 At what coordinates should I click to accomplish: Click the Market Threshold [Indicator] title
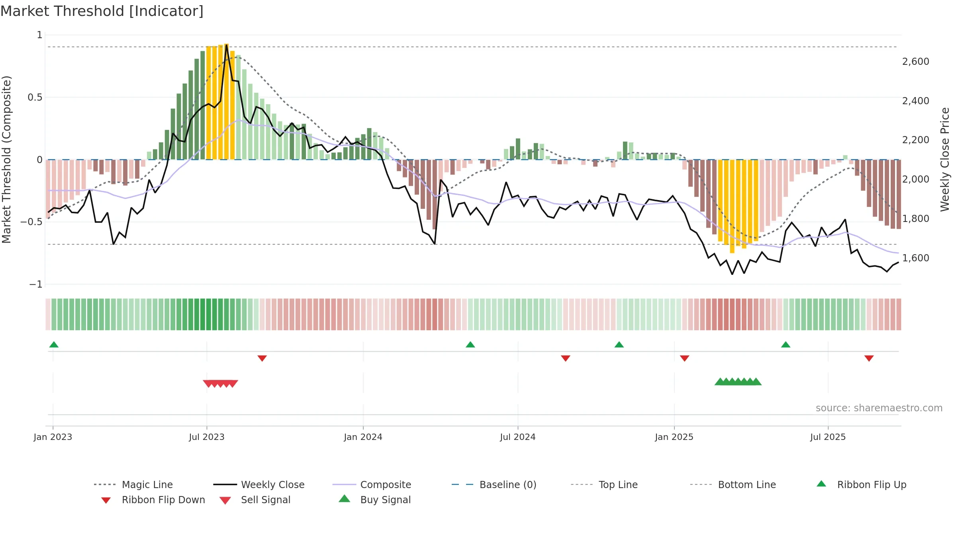[x=102, y=11]
